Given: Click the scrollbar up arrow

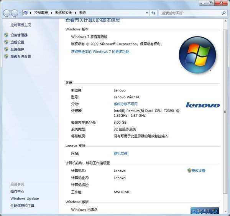Looking at the screenshot, I should pos(225,21).
